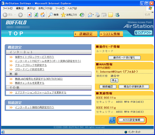Open the 表示(V) menu
155x135 pixels.
[31, 9]
